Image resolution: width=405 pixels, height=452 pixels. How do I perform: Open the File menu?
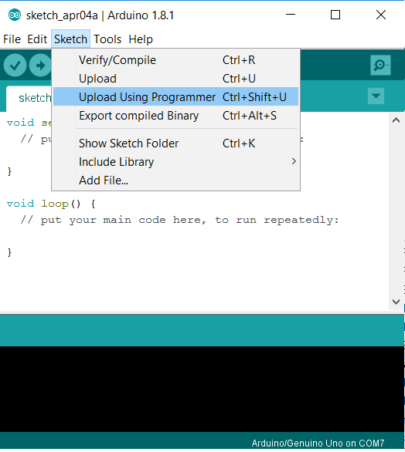pyautogui.click(x=12, y=39)
